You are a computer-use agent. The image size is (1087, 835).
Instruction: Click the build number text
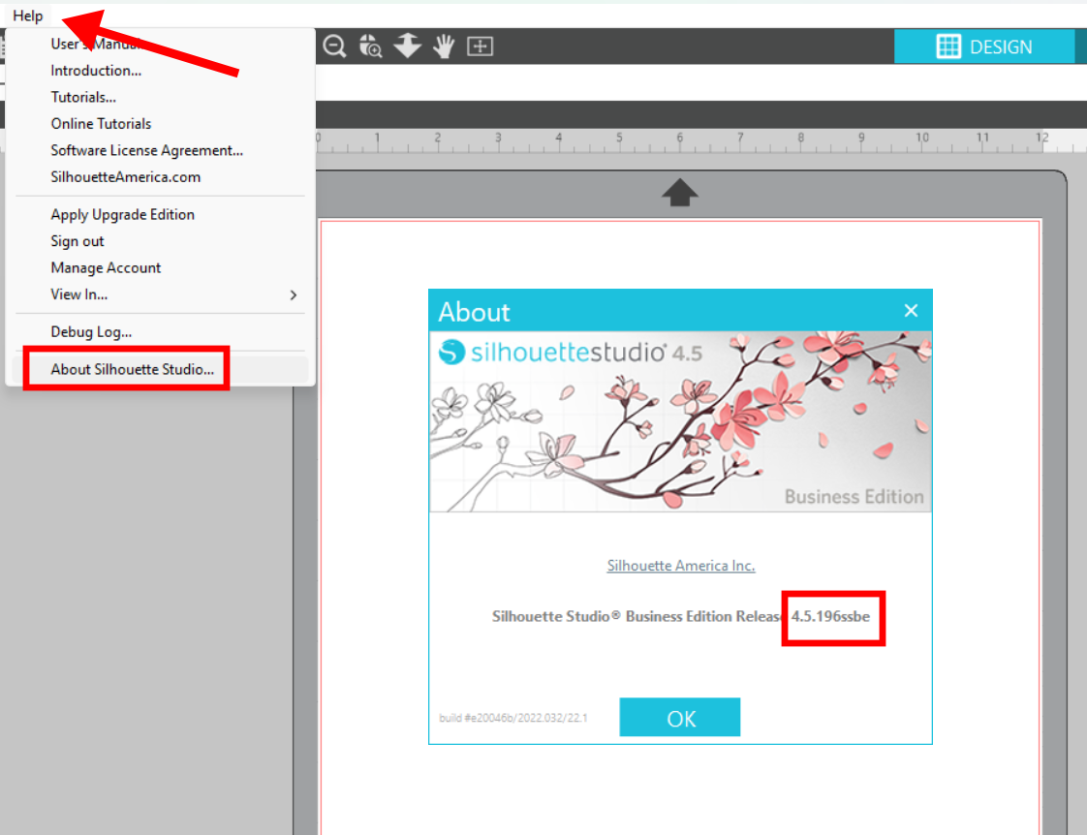coord(513,718)
